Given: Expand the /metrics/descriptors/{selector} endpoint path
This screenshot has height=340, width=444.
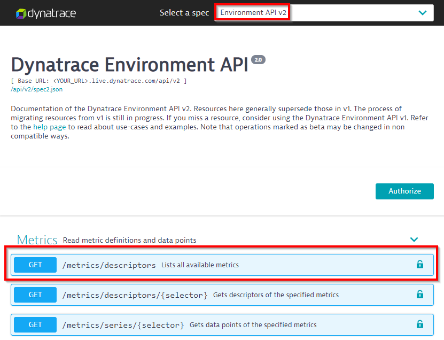Looking at the screenshot, I should tap(135, 295).
